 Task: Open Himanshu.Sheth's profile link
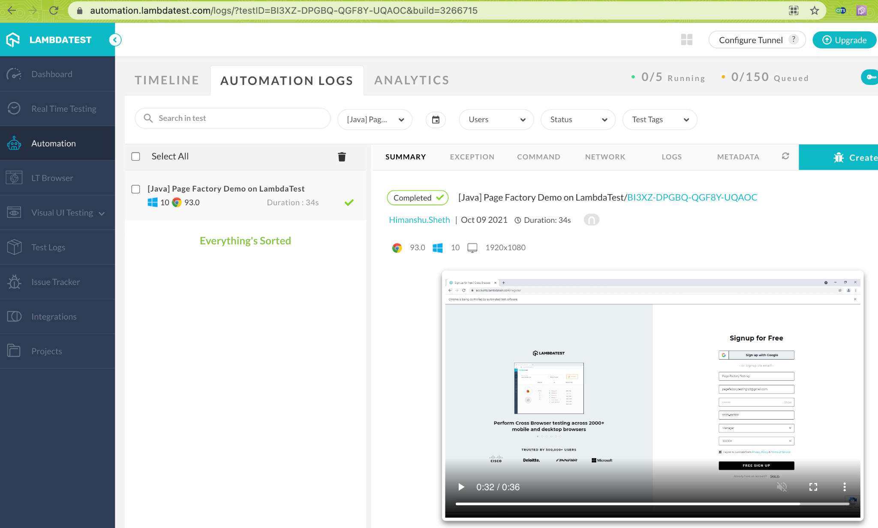click(x=419, y=220)
